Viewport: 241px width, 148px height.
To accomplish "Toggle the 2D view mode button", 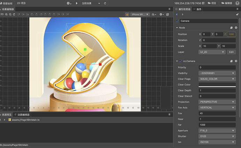I will [x=2, y=14].
